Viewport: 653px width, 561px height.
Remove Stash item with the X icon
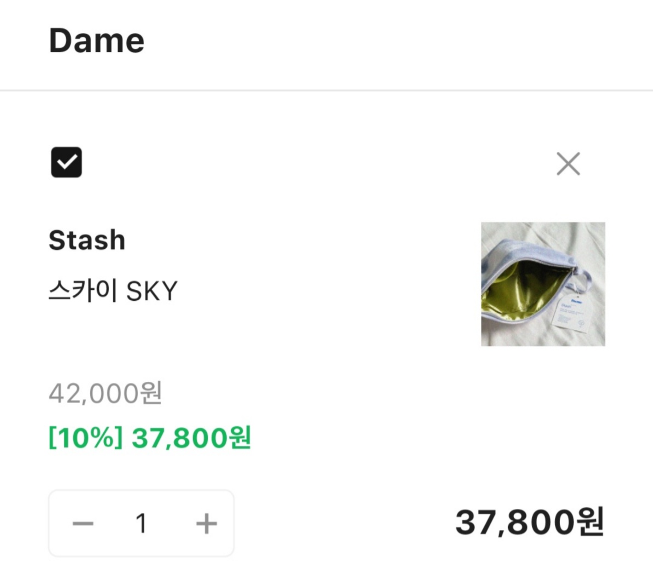[x=568, y=164]
